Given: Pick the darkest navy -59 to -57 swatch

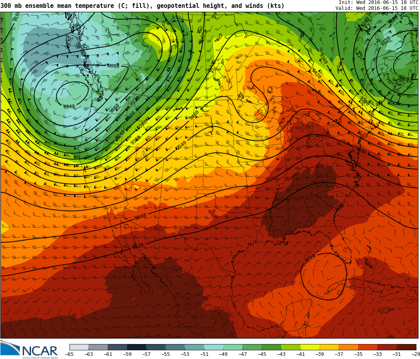Looking at the screenshot, I should tap(137, 347).
